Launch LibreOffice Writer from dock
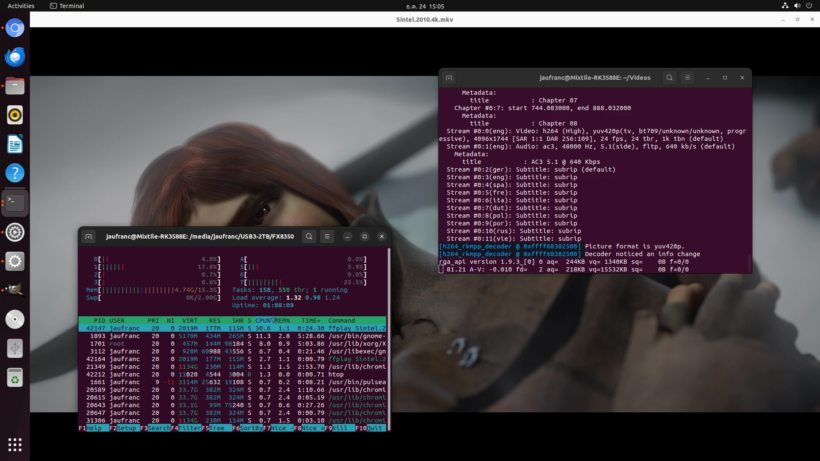 (15, 144)
